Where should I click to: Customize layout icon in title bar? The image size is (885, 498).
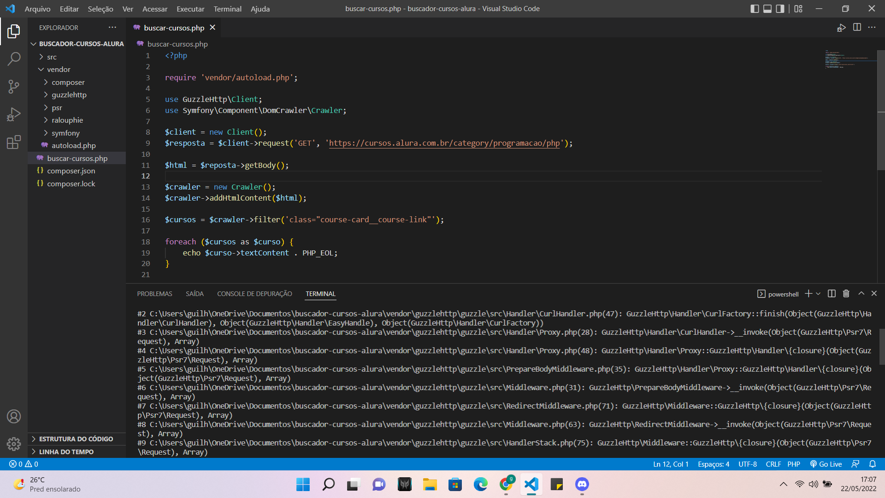pyautogui.click(x=798, y=9)
